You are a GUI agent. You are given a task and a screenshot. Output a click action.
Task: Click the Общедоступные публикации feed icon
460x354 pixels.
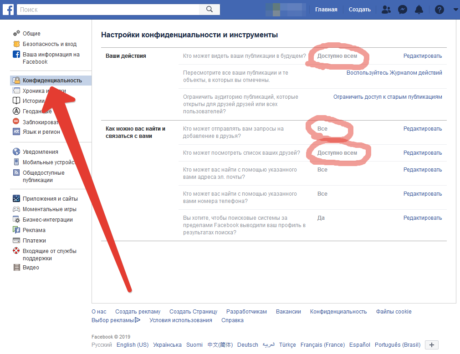(16, 172)
